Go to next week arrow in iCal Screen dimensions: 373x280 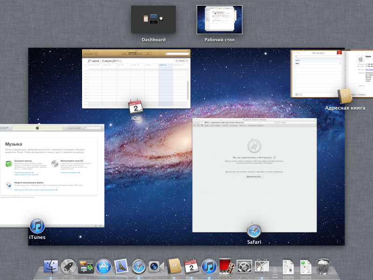coord(187,61)
